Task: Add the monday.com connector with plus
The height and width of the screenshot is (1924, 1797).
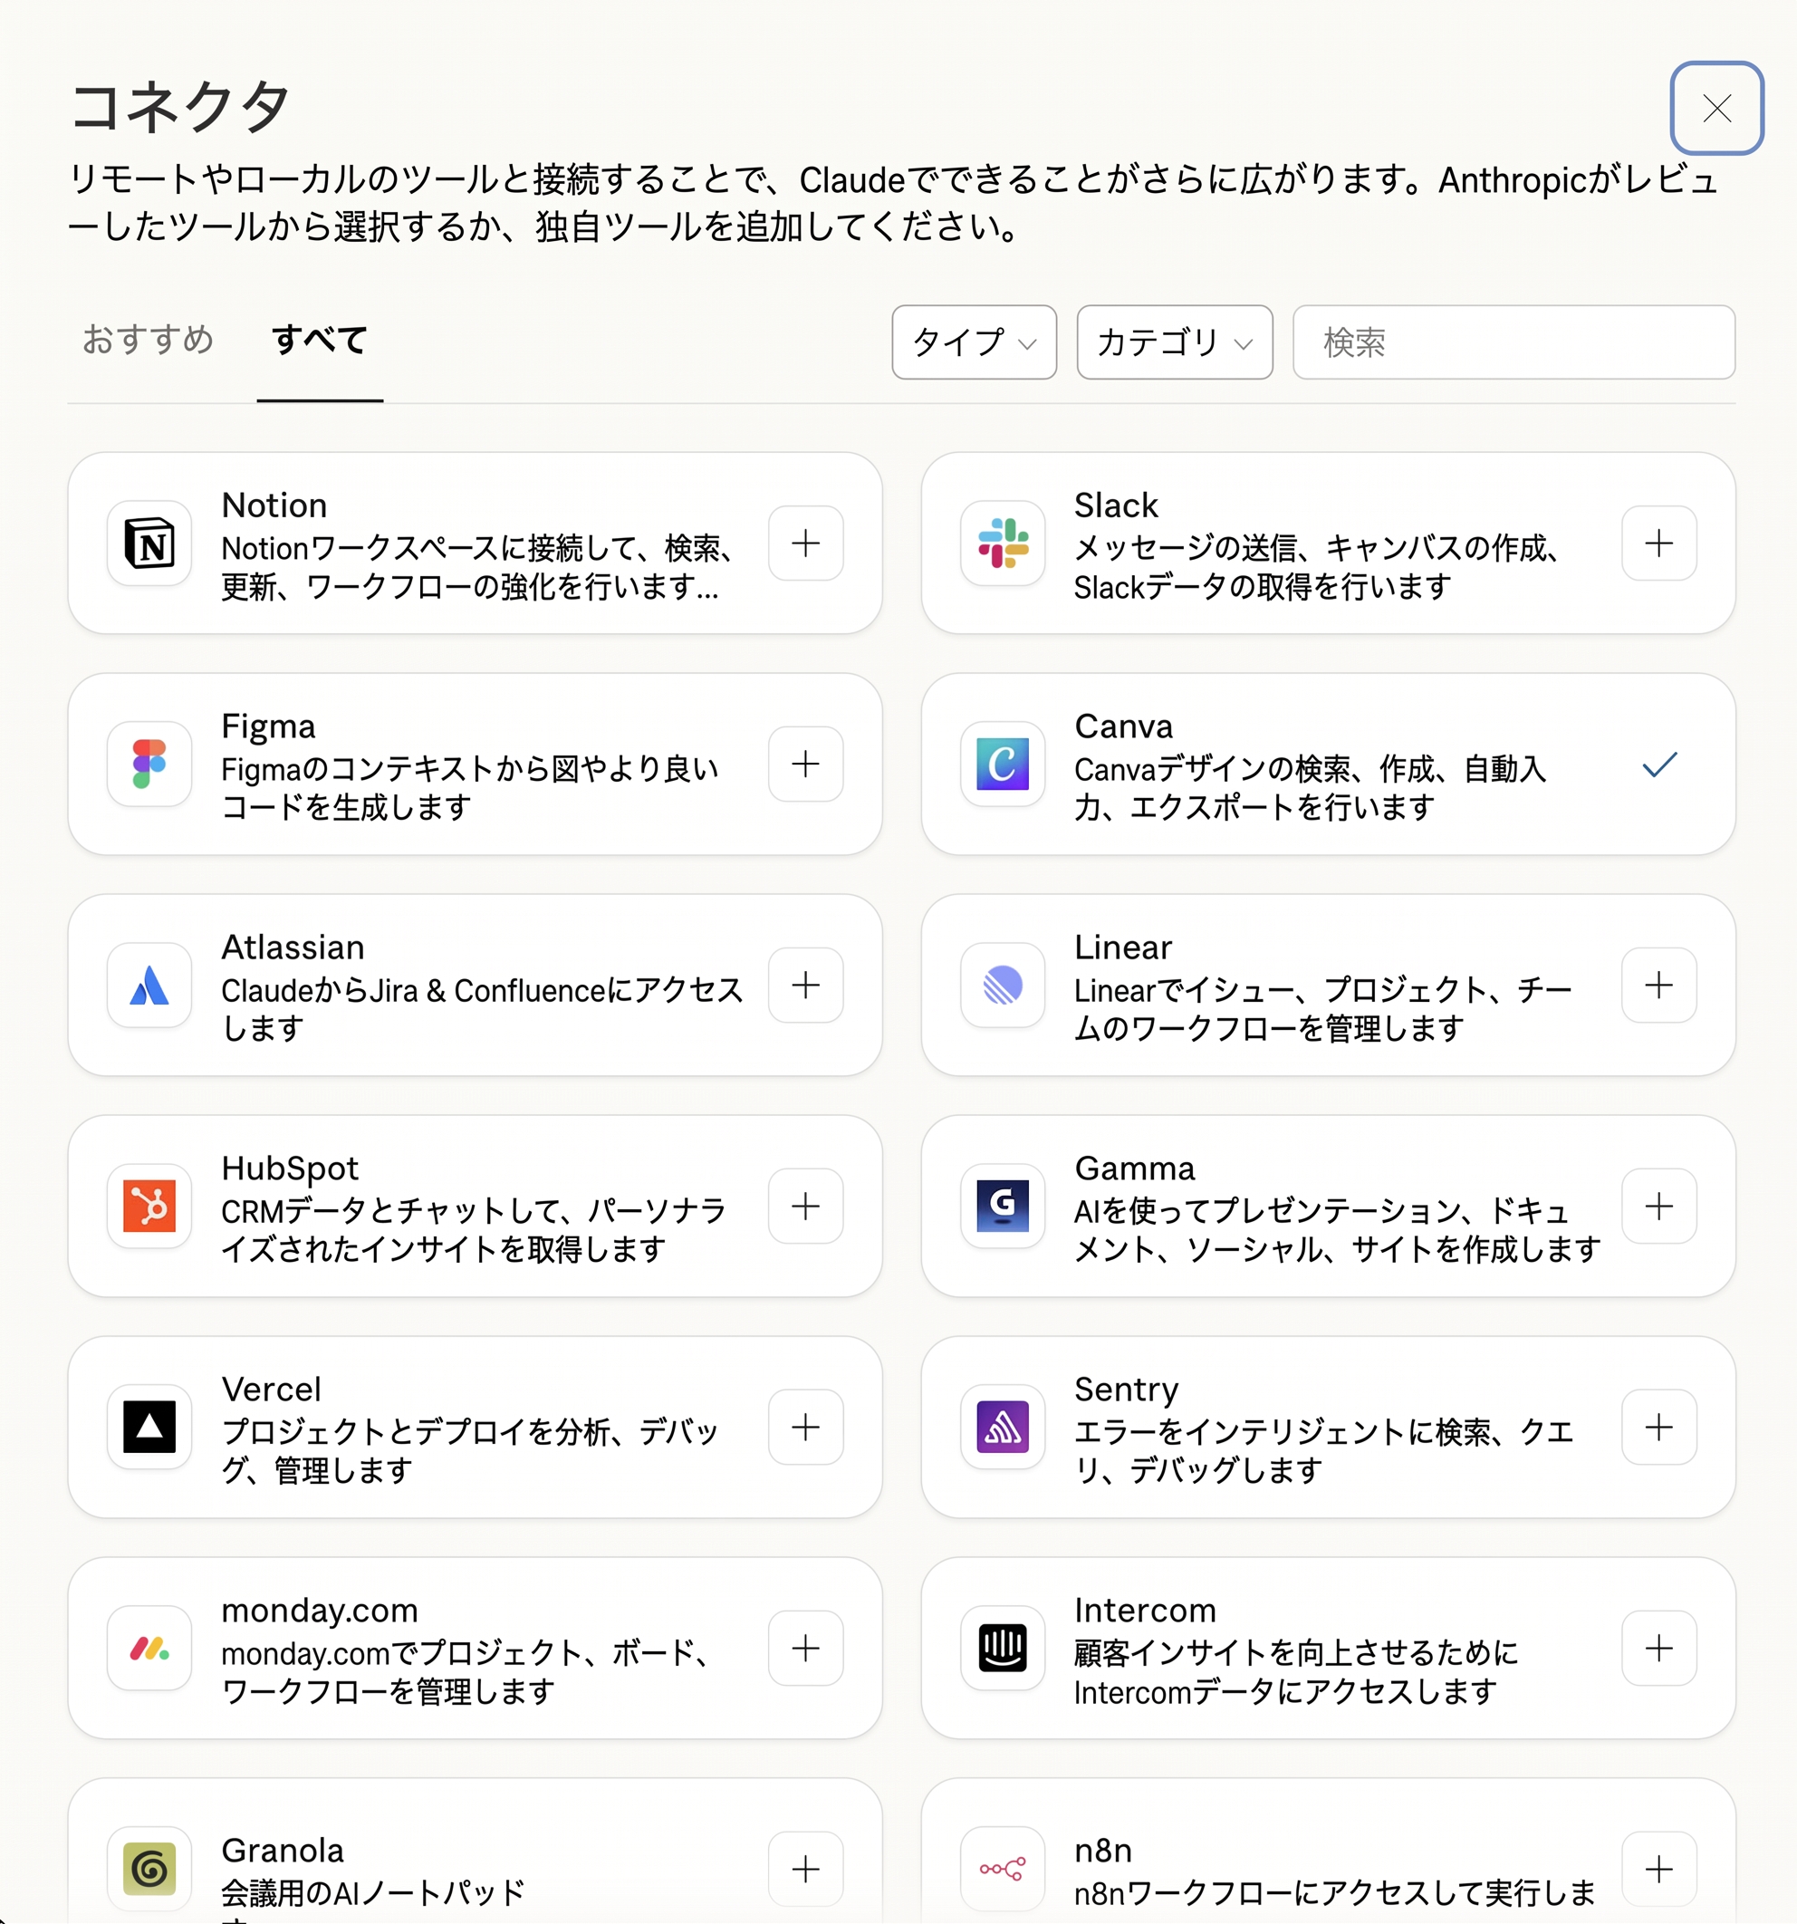Action: click(805, 1649)
